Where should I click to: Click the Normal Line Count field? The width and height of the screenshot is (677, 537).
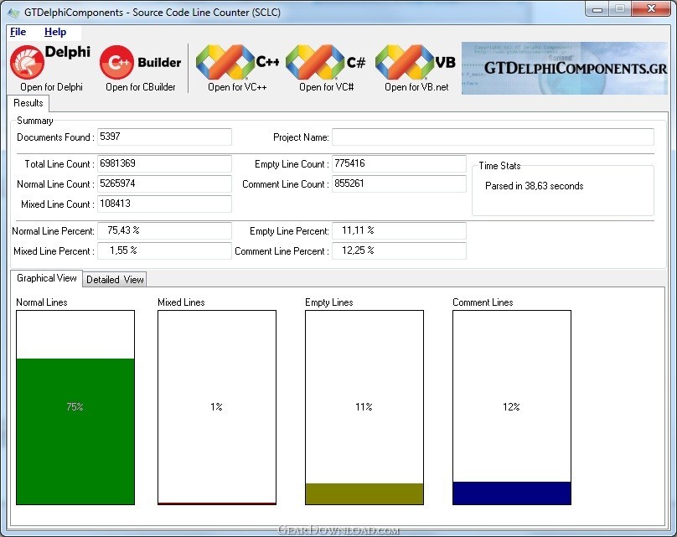point(164,184)
